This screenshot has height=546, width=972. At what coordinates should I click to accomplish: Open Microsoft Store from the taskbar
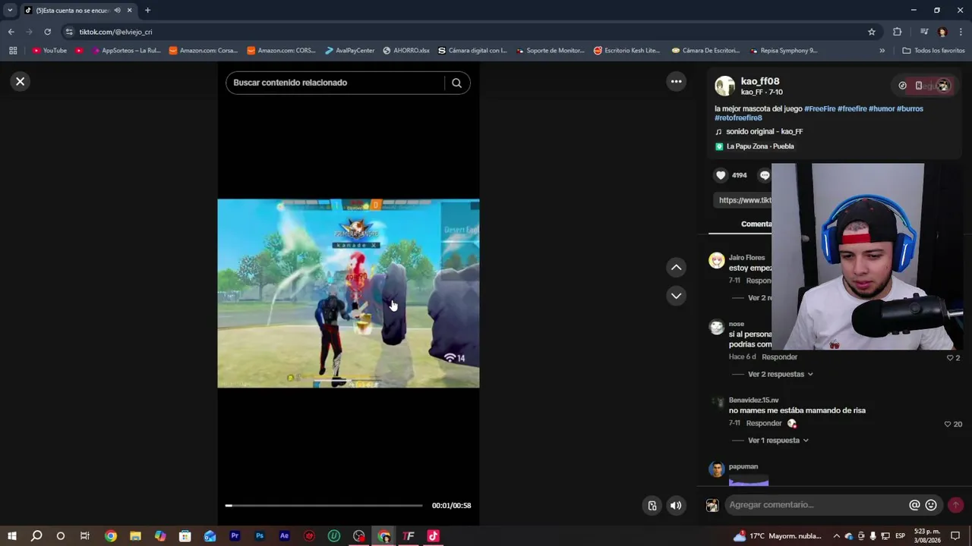coord(185,536)
